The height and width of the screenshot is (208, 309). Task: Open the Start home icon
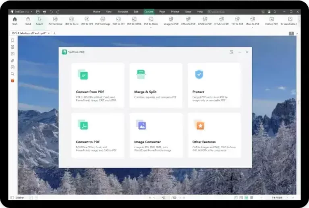coord(15,21)
